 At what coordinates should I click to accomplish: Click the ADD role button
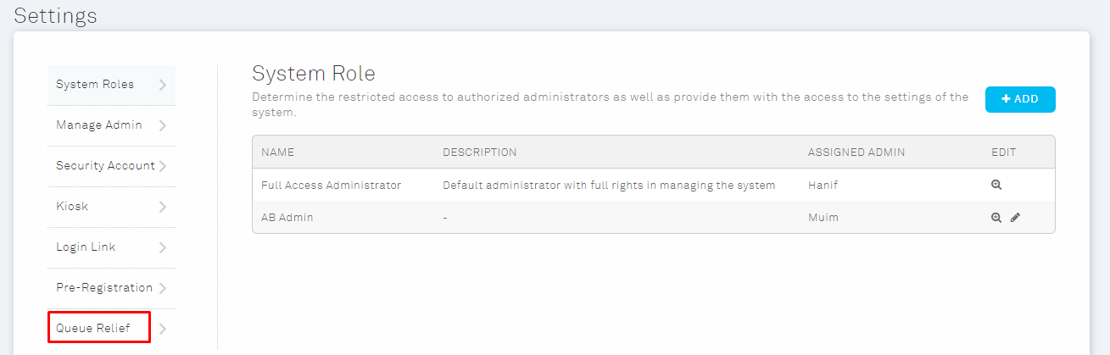click(1020, 99)
